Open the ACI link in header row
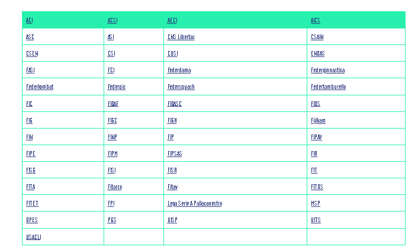This screenshot has height=250, width=418. (30, 20)
